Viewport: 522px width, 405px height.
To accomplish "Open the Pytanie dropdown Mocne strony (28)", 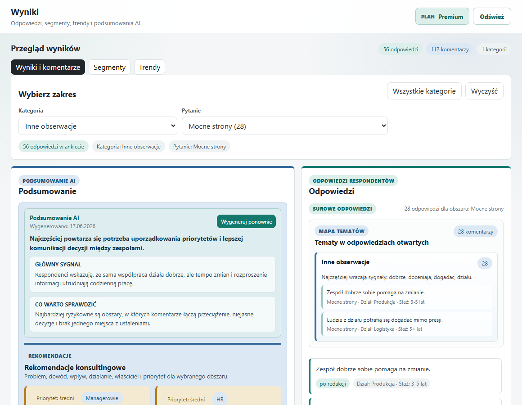I will [285, 126].
